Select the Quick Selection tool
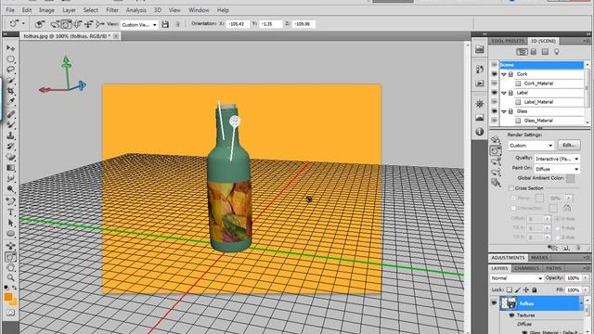Viewport: 594px width, 334px height. coord(10,81)
